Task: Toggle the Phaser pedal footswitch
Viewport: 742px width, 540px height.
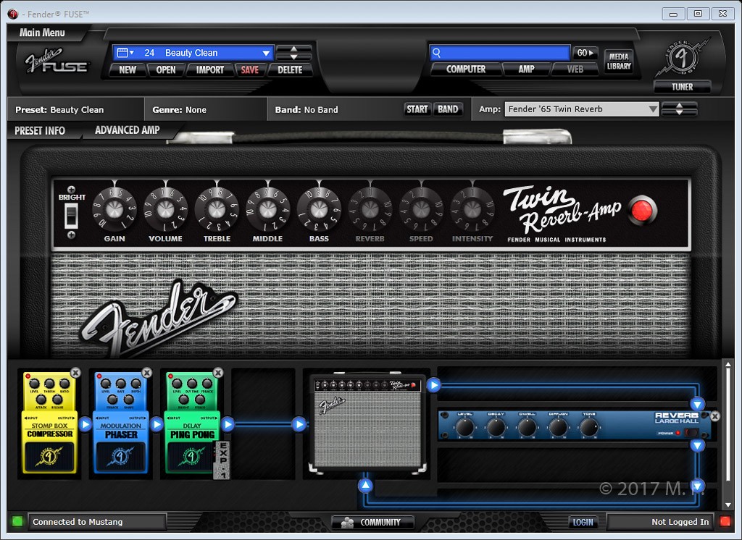Action: point(121,456)
